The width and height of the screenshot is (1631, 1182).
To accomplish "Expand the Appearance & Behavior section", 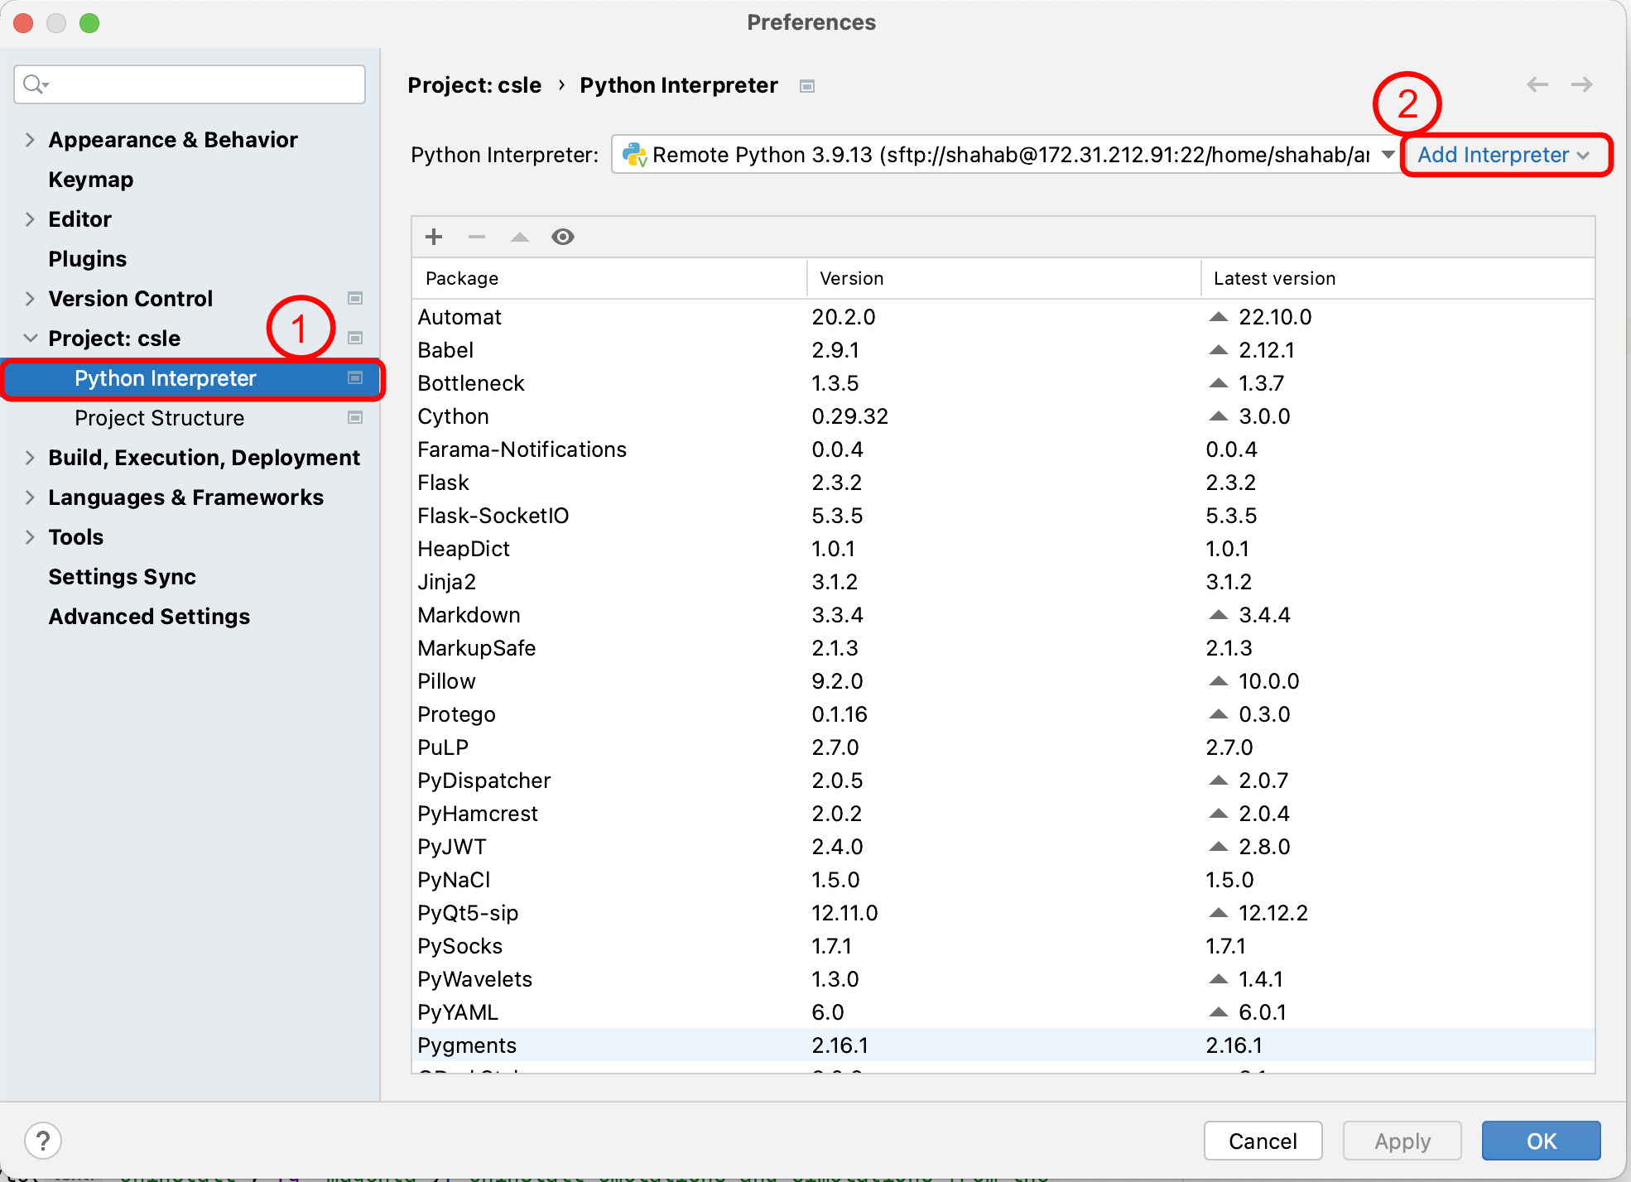I will [x=30, y=140].
